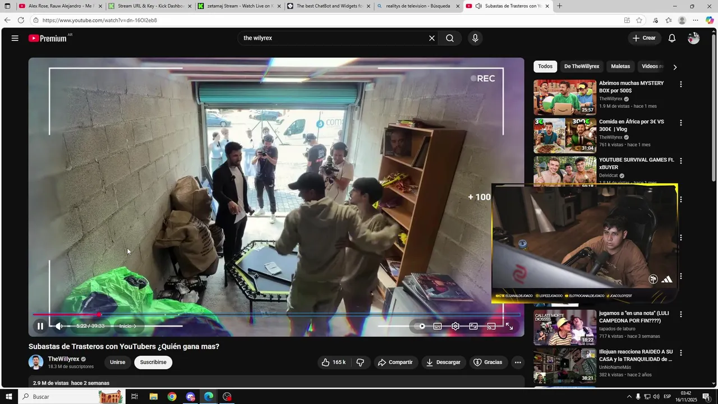
Task: Open options for YOUTUBE SURVIVAL GAMES video
Action: pyautogui.click(x=681, y=161)
